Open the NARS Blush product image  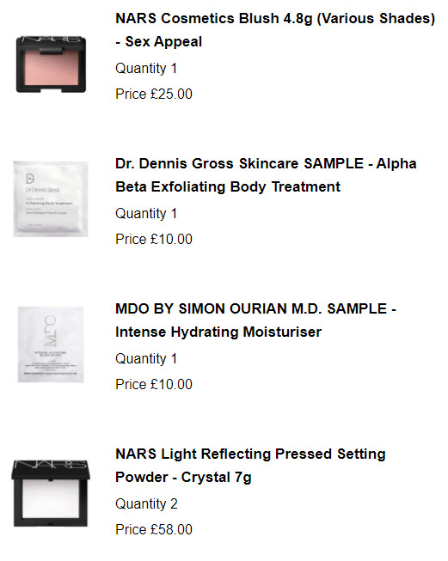[51, 64]
